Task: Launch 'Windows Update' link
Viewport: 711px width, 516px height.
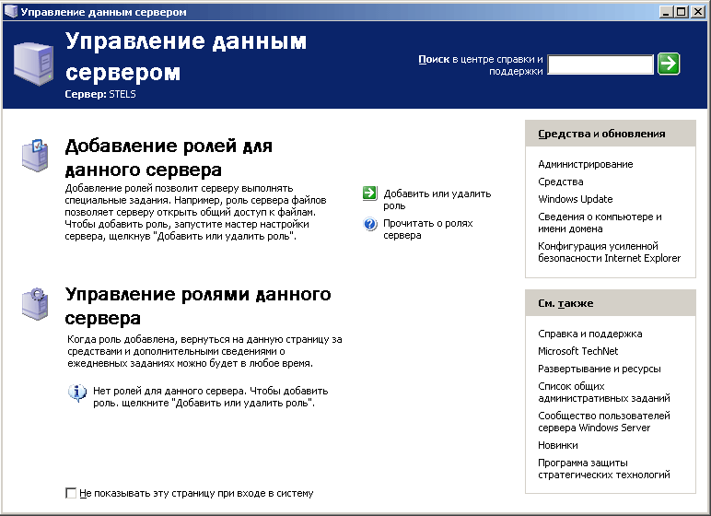Action: tap(575, 199)
